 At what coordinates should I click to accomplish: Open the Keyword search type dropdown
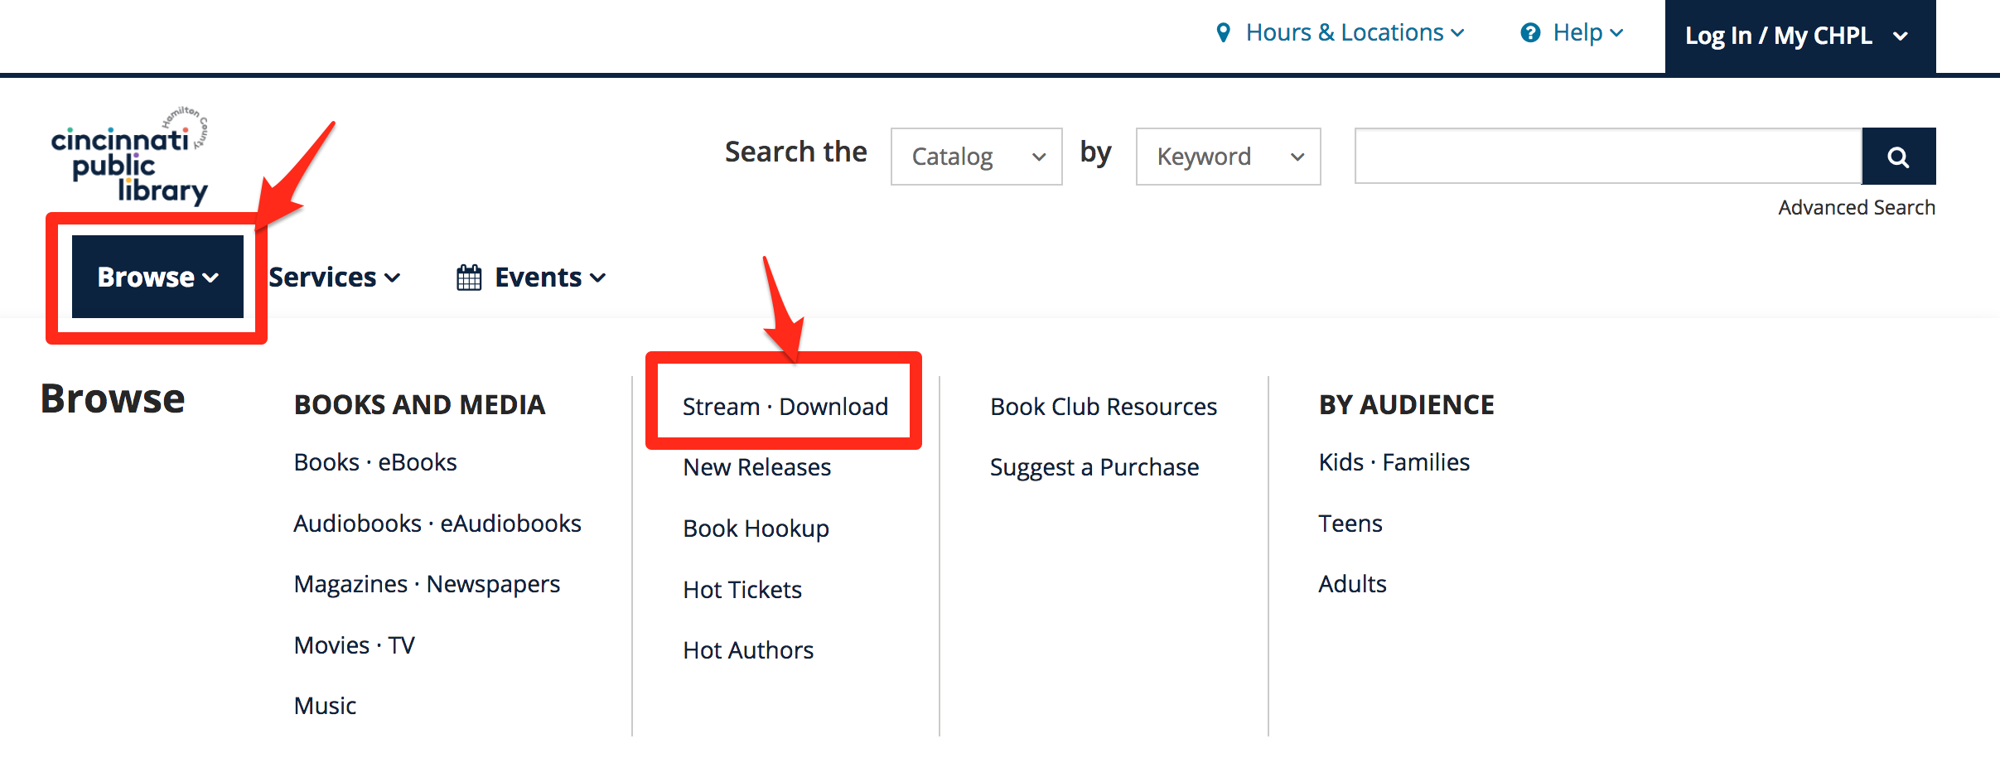pos(1228,157)
